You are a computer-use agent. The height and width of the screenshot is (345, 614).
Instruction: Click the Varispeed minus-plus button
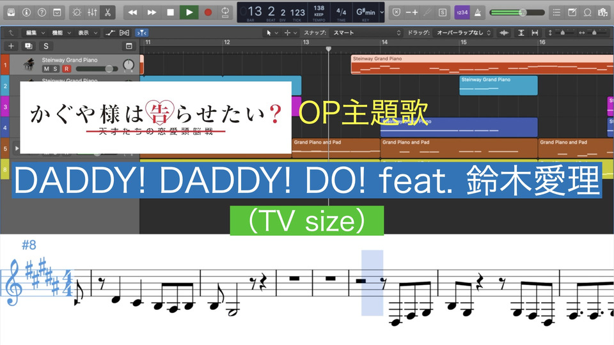(411, 13)
